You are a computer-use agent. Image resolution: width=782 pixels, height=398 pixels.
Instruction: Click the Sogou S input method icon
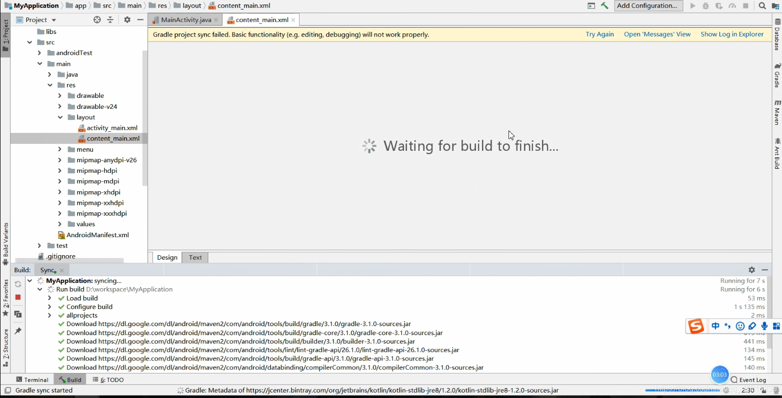pyautogui.click(x=695, y=326)
